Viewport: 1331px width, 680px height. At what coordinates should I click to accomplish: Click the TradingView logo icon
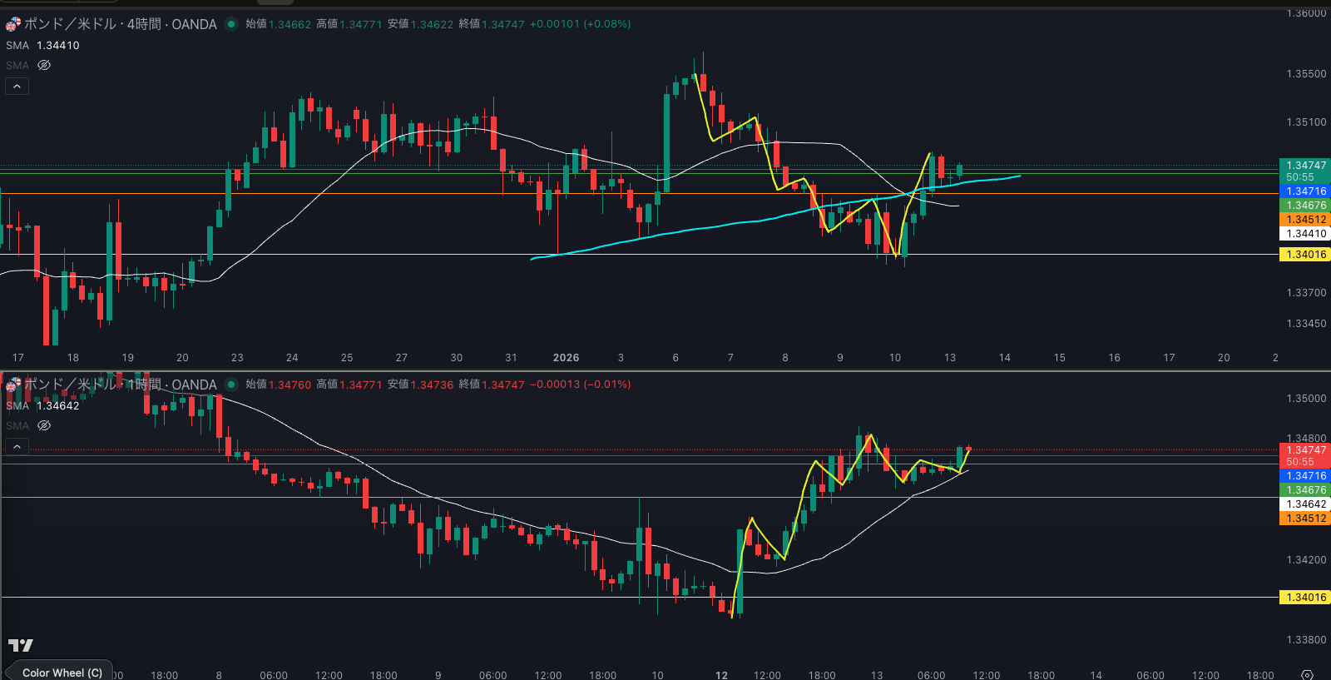(21, 645)
